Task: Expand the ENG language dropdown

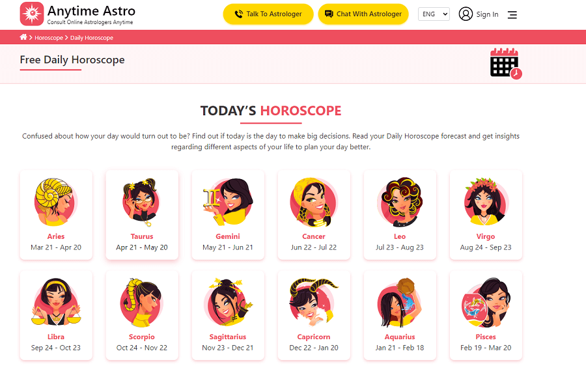Action: [x=434, y=14]
